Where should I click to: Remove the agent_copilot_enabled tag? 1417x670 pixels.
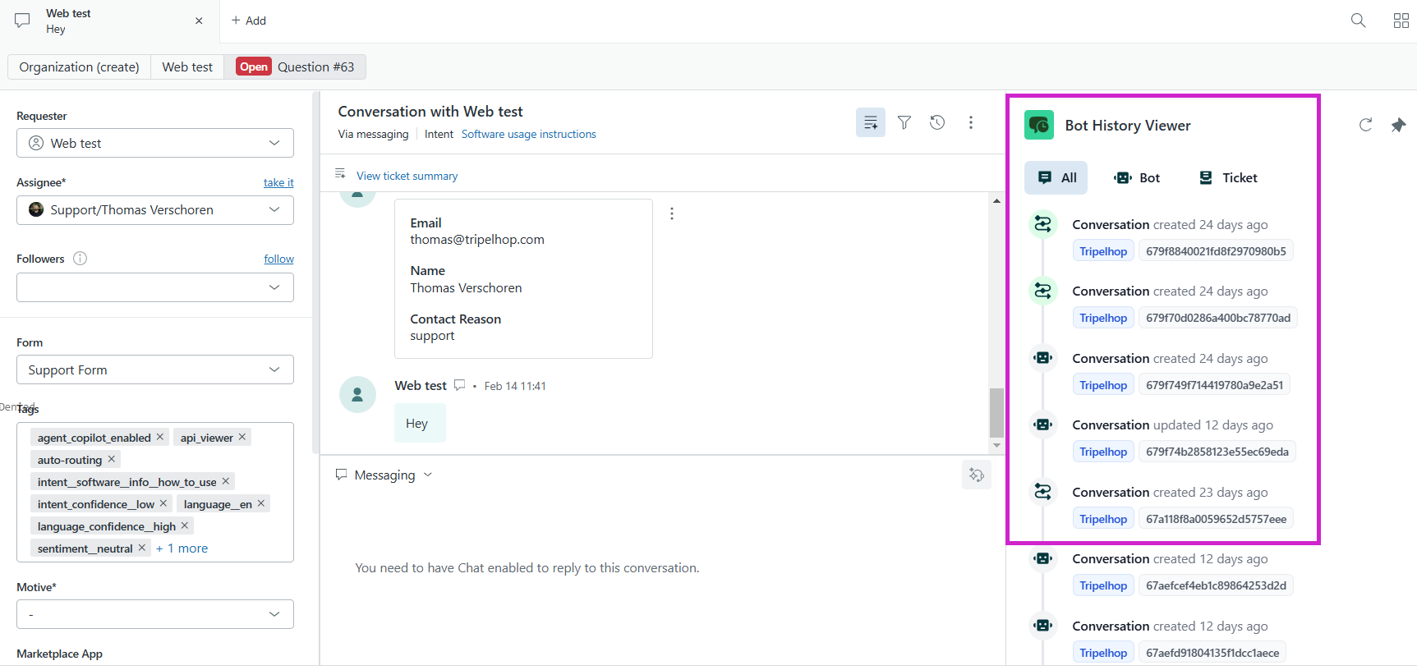(x=160, y=437)
